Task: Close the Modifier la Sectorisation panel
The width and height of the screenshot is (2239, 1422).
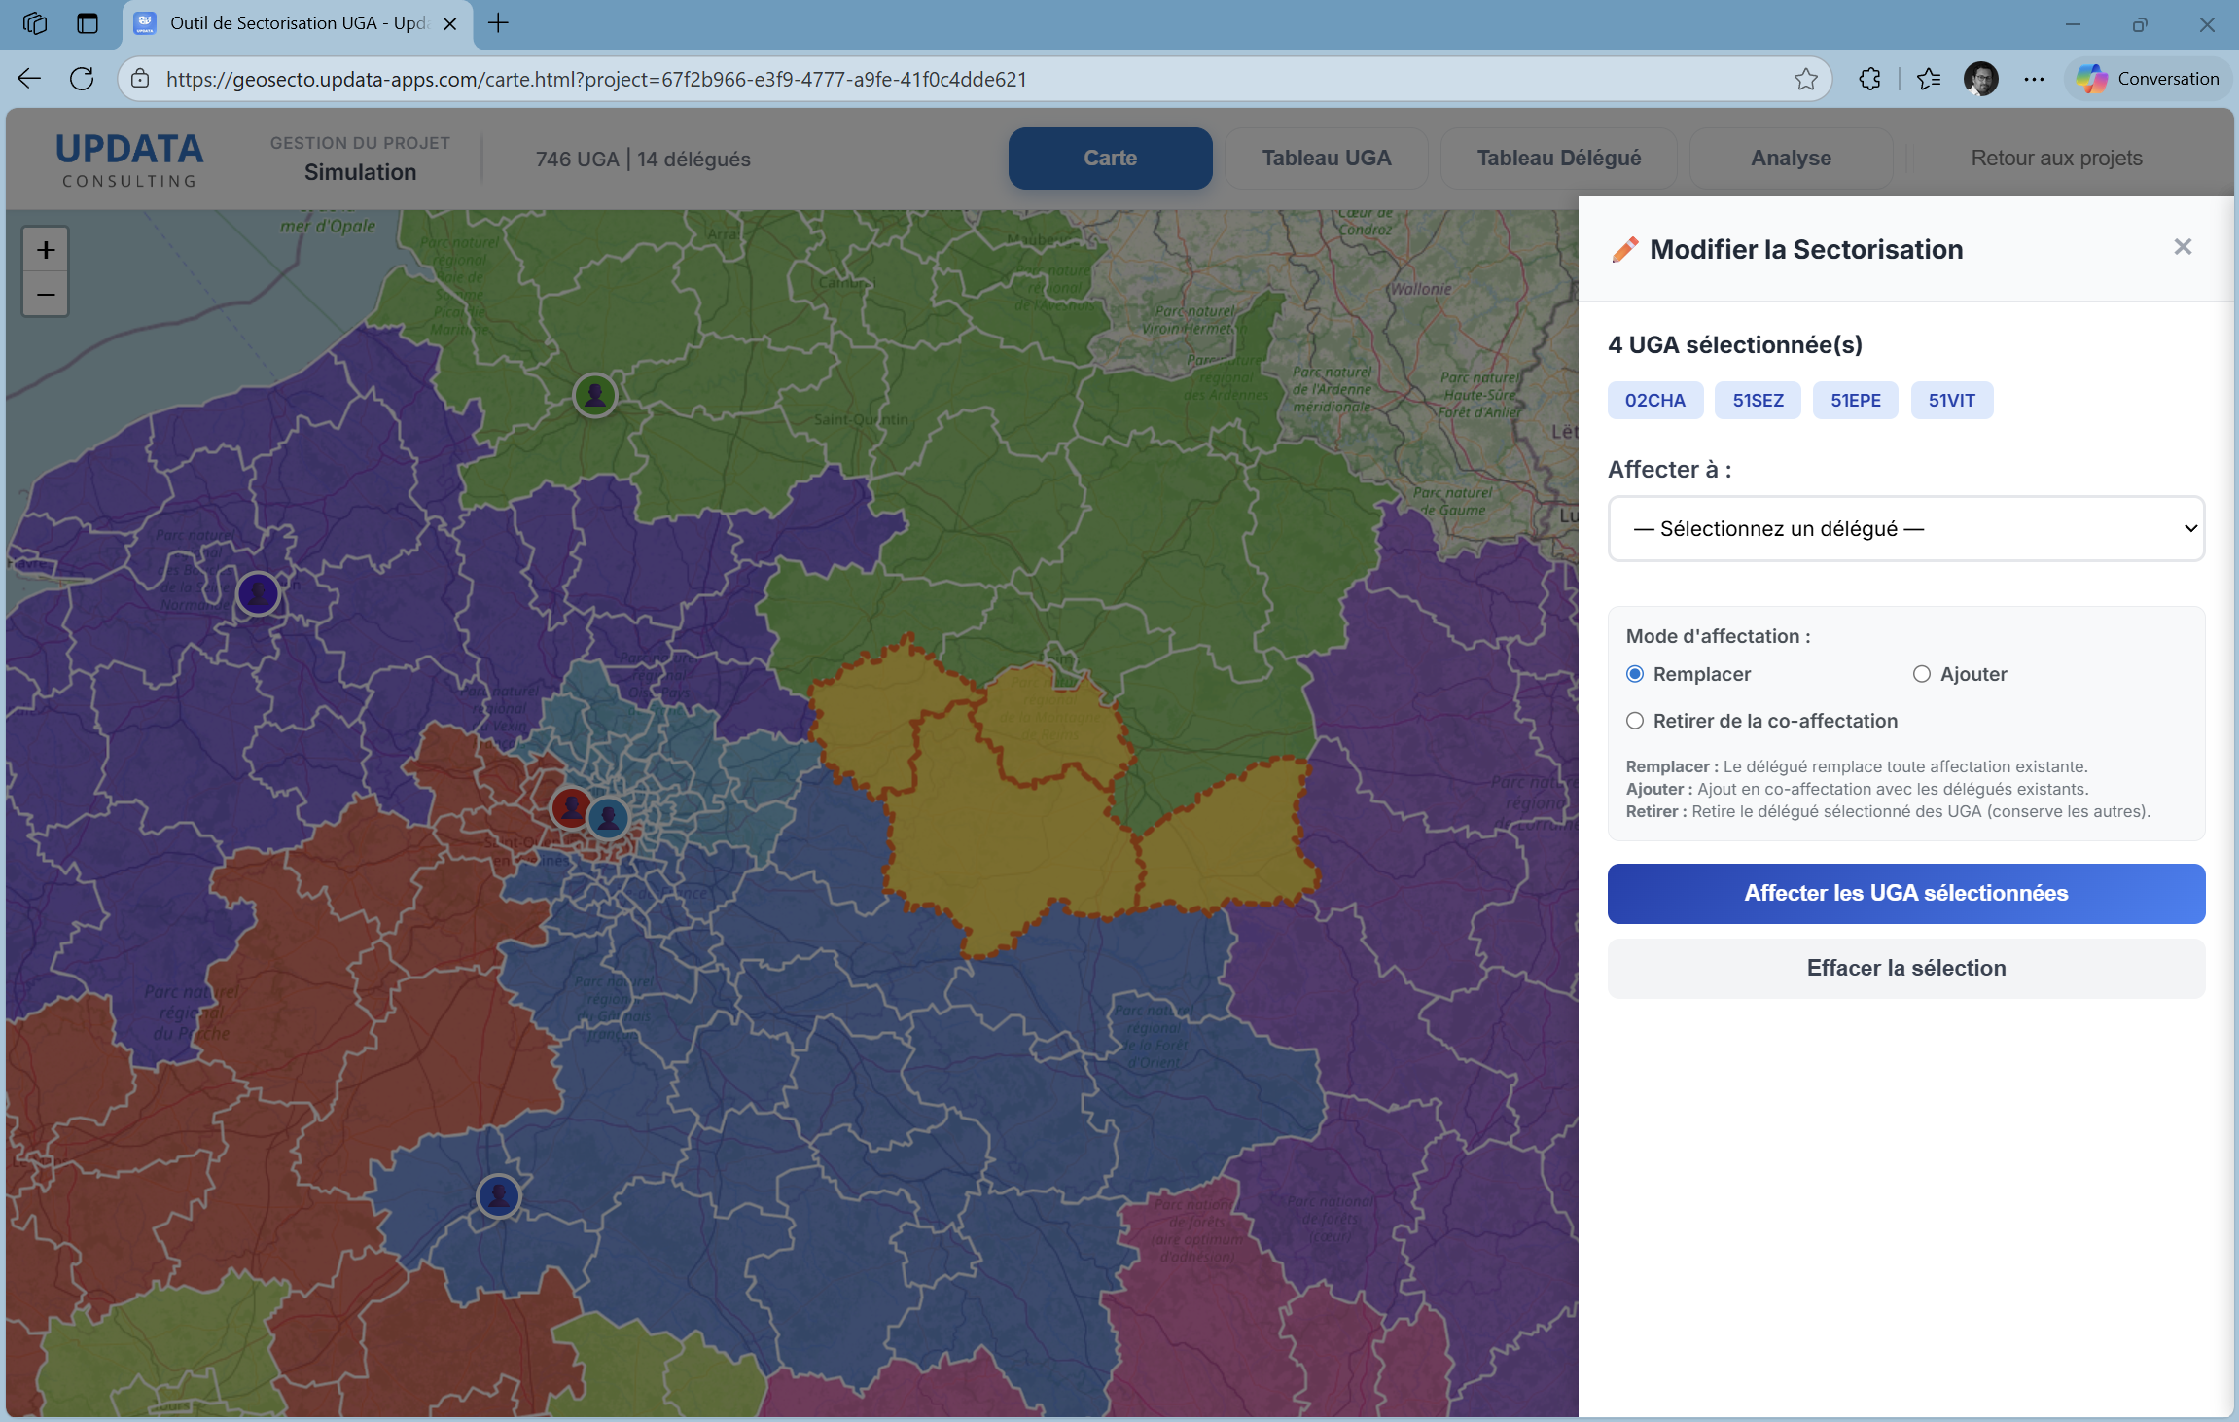Action: click(x=2183, y=247)
